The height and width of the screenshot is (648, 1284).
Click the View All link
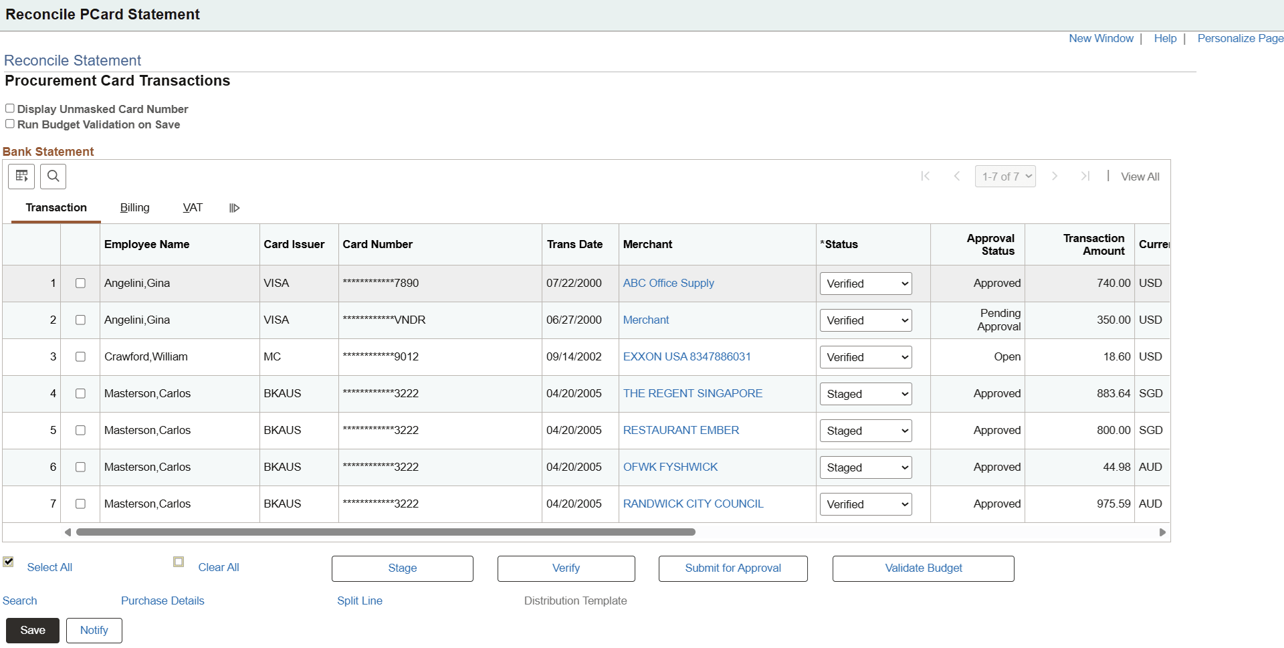point(1140,176)
